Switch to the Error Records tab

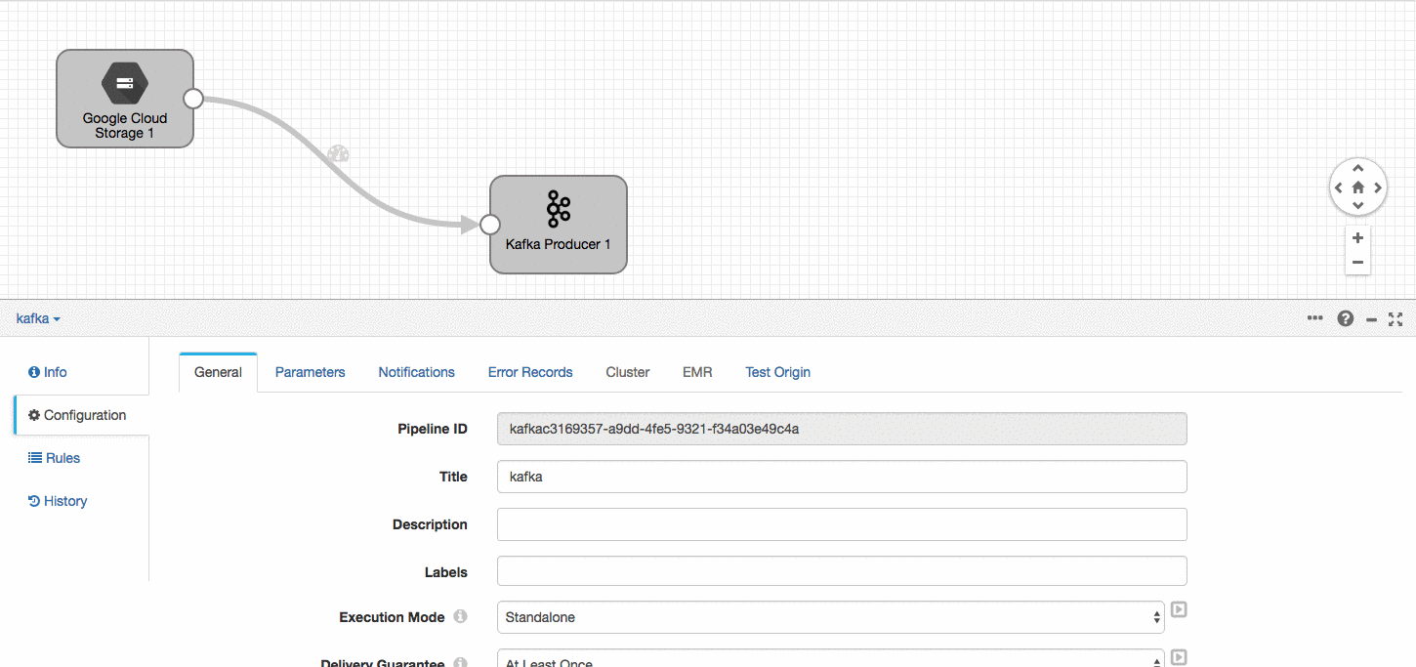pyautogui.click(x=530, y=372)
